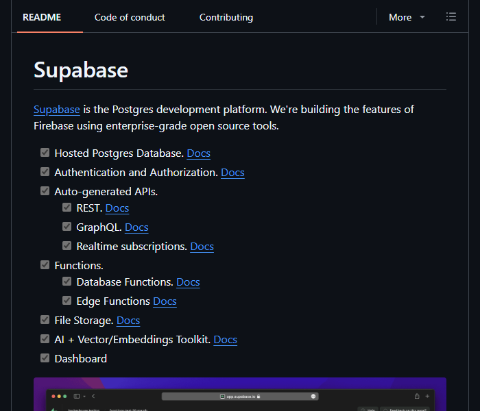Toggle the AI + Vector/Embeddings Toolkit checkbox
This screenshot has height=411, width=480.
tap(45, 339)
